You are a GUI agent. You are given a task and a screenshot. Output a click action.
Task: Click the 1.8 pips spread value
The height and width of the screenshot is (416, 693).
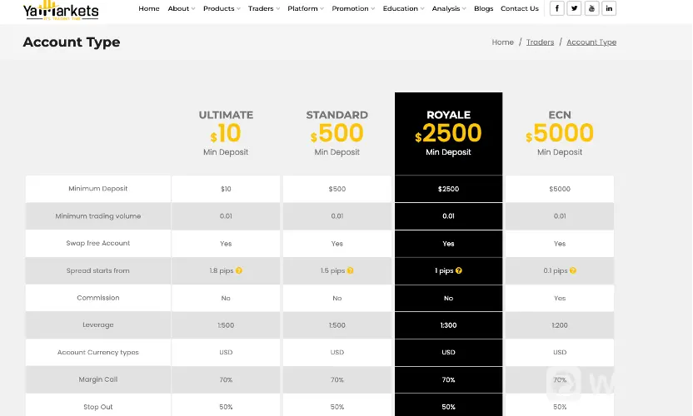[x=222, y=270]
